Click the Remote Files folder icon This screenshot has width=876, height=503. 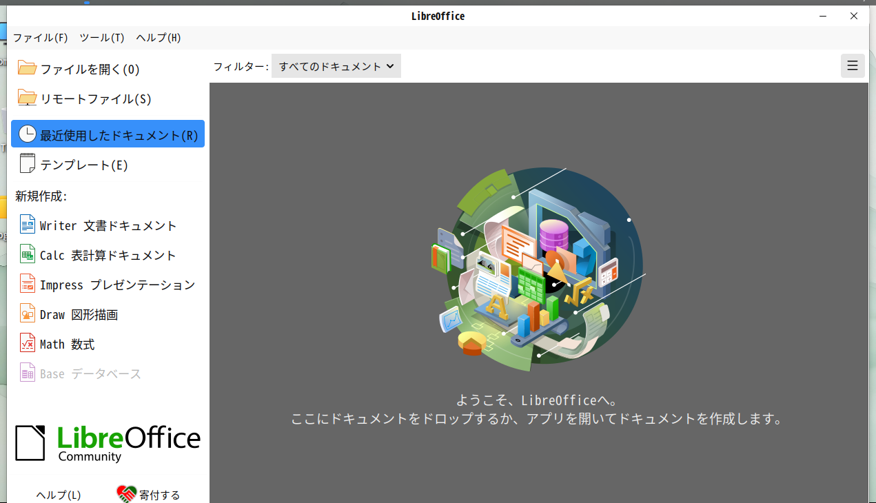pyautogui.click(x=27, y=98)
